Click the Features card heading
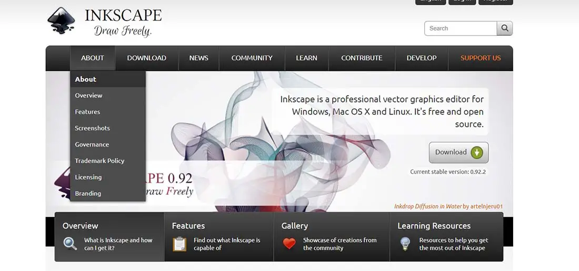 [x=188, y=226]
